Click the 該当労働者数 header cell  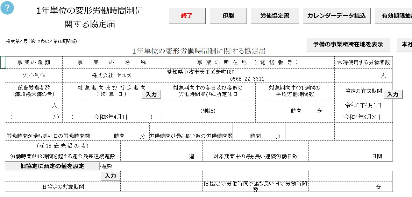click(34, 91)
